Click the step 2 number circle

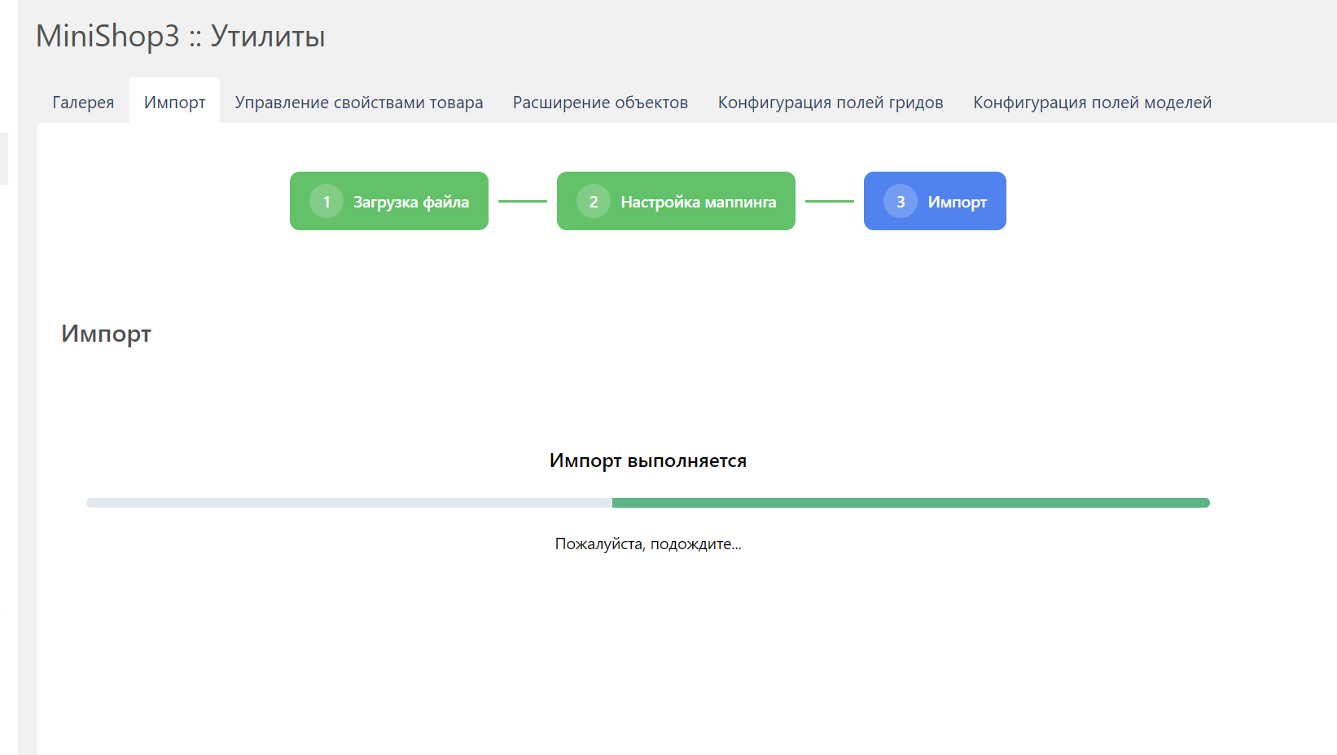pos(594,202)
